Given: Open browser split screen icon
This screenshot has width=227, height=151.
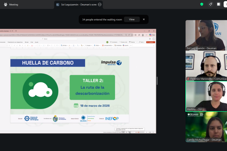Looking at the screenshot, I should tap(136, 35).
